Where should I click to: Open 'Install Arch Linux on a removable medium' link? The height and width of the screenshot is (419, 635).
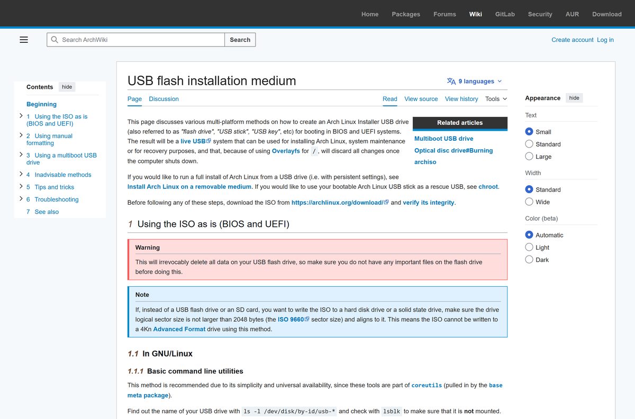pos(189,187)
